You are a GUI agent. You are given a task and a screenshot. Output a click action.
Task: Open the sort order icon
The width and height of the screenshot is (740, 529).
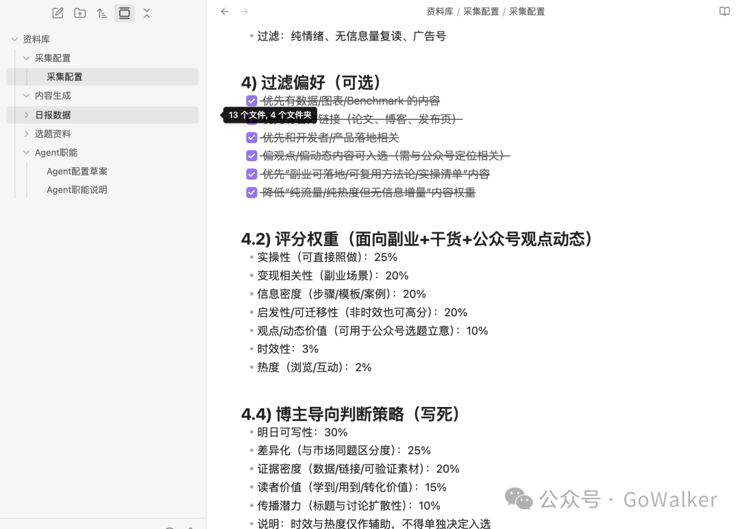pos(101,12)
